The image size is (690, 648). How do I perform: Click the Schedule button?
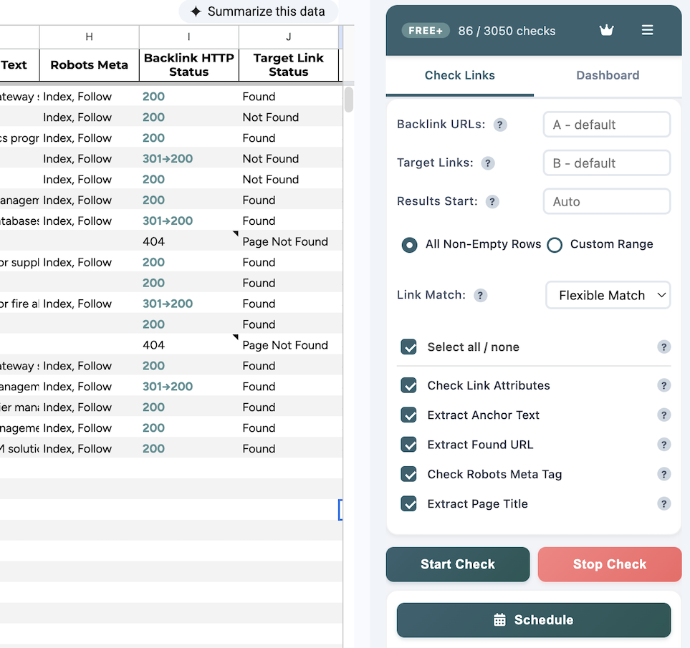534,620
